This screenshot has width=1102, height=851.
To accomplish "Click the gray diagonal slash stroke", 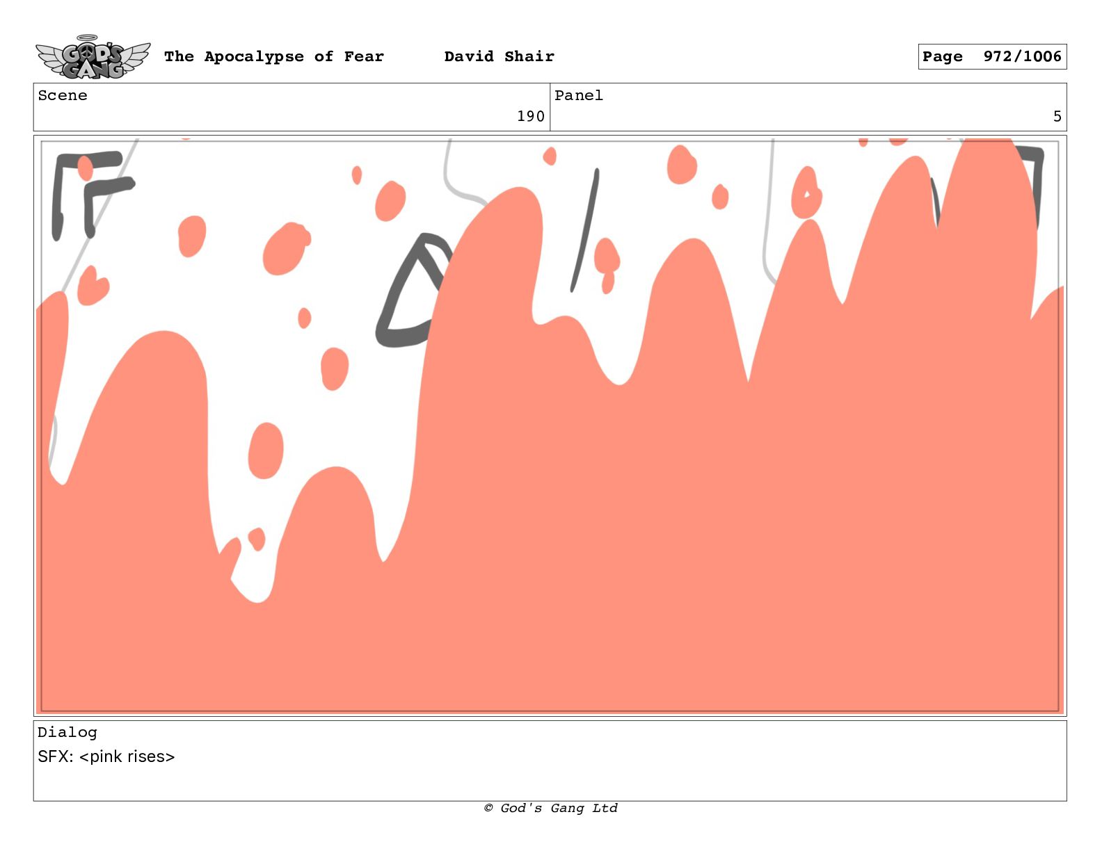I will [x=585, y=229].
